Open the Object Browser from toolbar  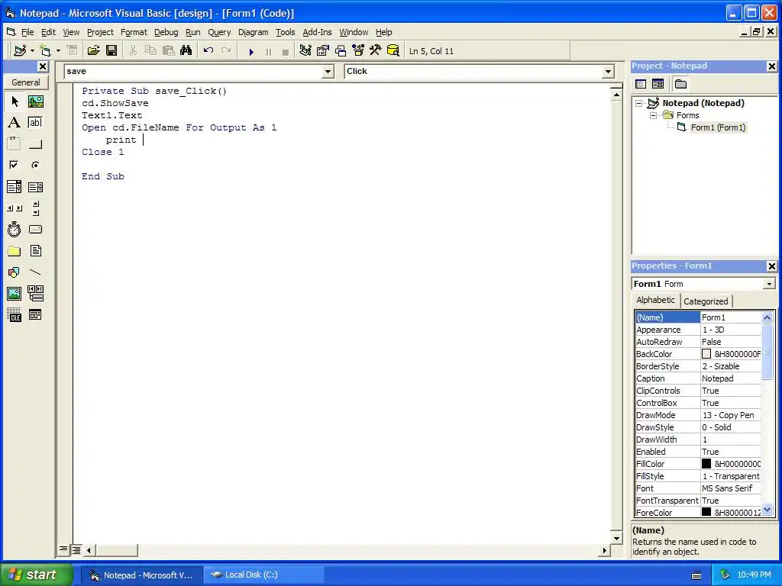pyautogui.click(x=358, y=50)
